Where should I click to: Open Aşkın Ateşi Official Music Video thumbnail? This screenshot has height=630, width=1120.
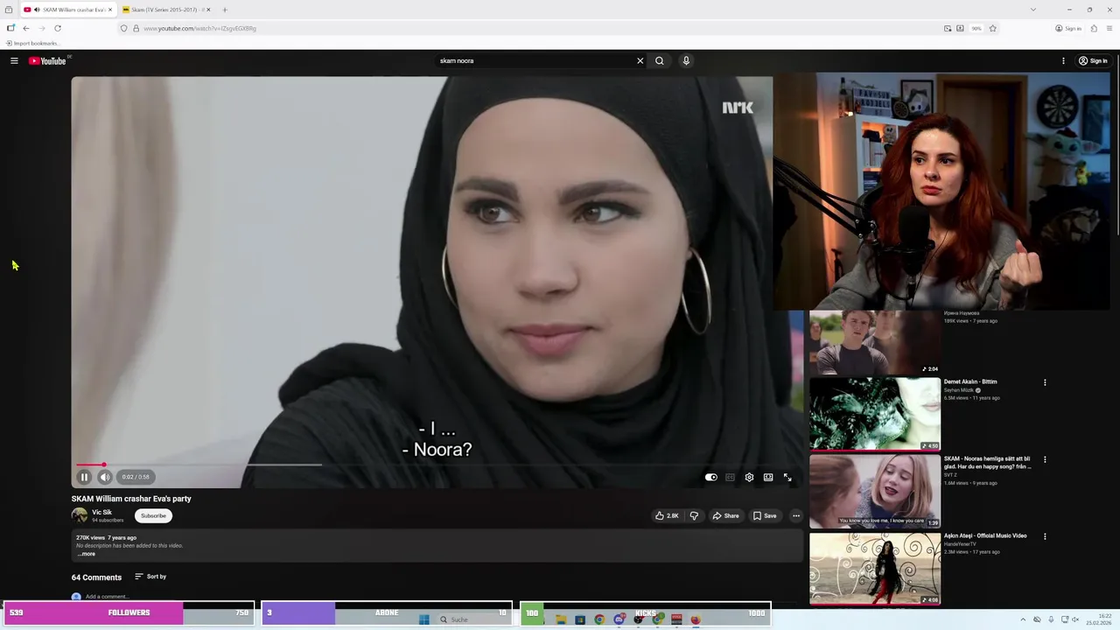[x=875, y=568]
